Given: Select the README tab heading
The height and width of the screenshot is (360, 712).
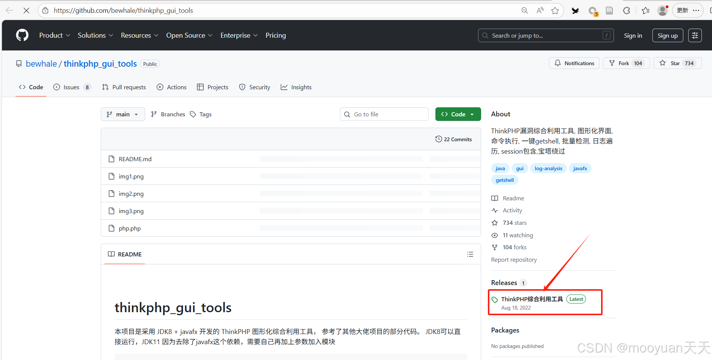Looking at the screenshot, I should pyautogui.click(x=125, y=254).
